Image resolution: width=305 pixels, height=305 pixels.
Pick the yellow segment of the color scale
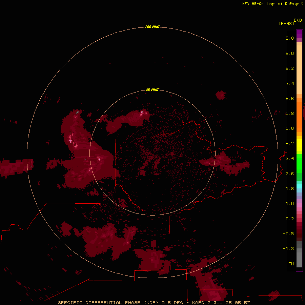[x=299, y=145]
